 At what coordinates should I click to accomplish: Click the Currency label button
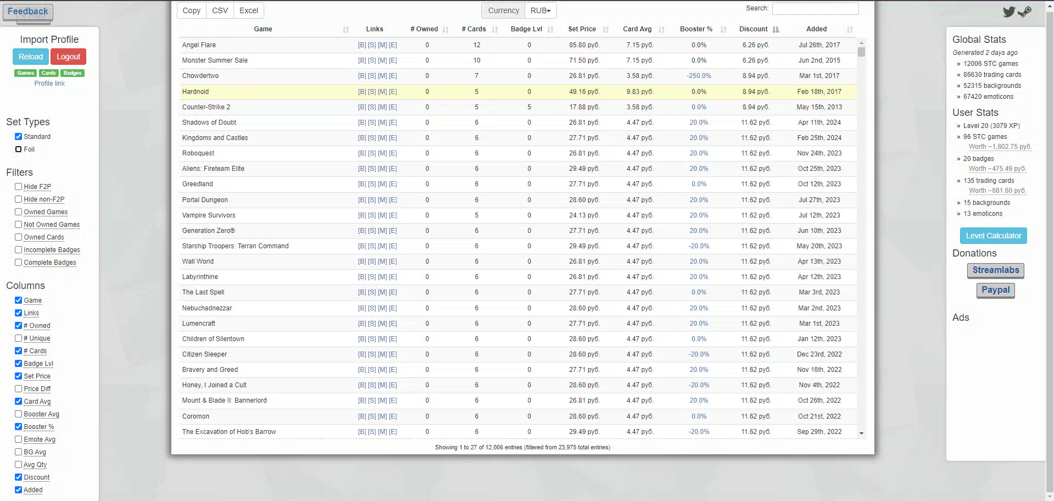click(x=503, y=10)
